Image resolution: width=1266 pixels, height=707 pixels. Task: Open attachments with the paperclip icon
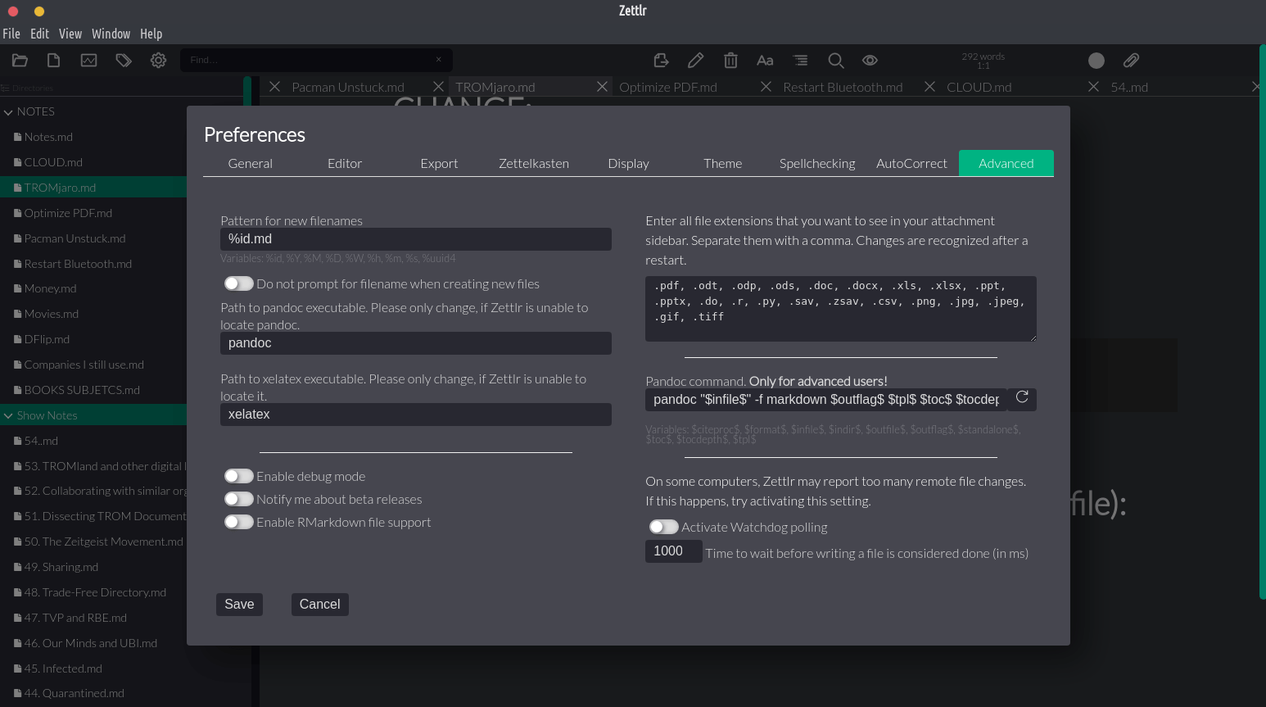1131,61
